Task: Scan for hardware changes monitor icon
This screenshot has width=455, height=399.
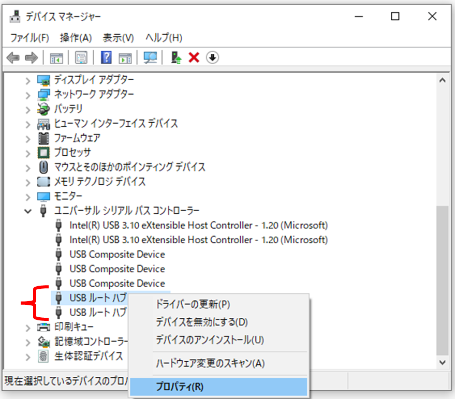Action: pos(150,57)
